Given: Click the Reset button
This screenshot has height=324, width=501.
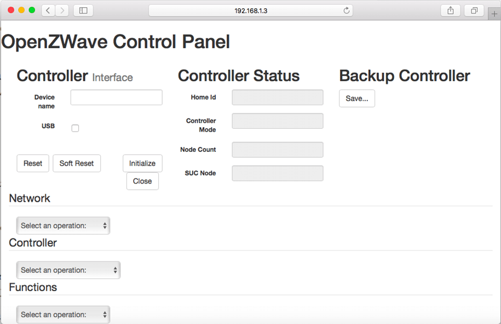Looking at the screenshot, I should pyautogui.click(x=33, y=163).
